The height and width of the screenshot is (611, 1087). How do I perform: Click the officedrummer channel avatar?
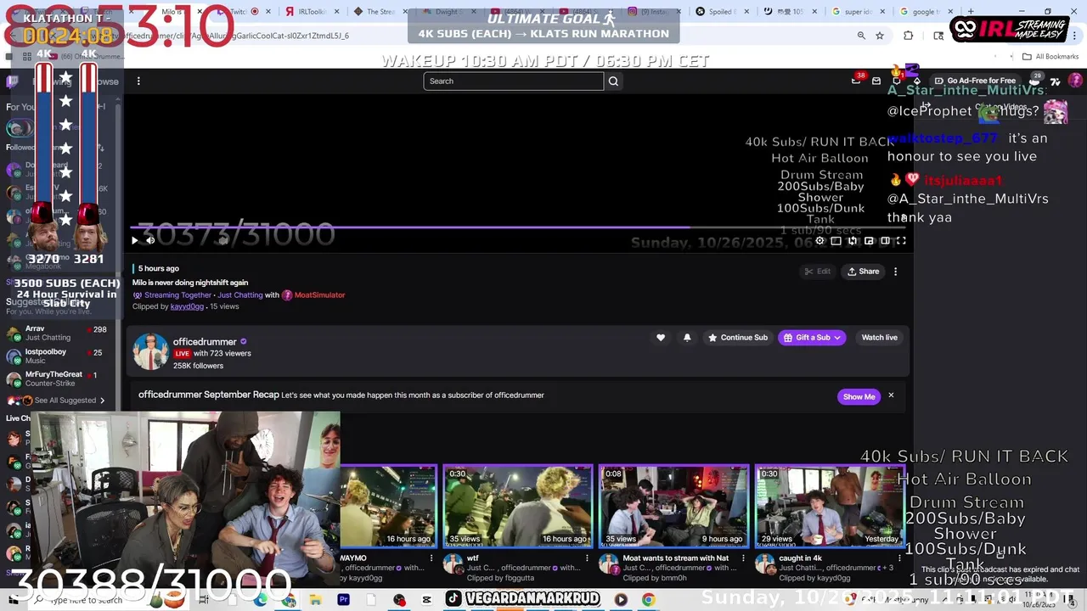150,351
